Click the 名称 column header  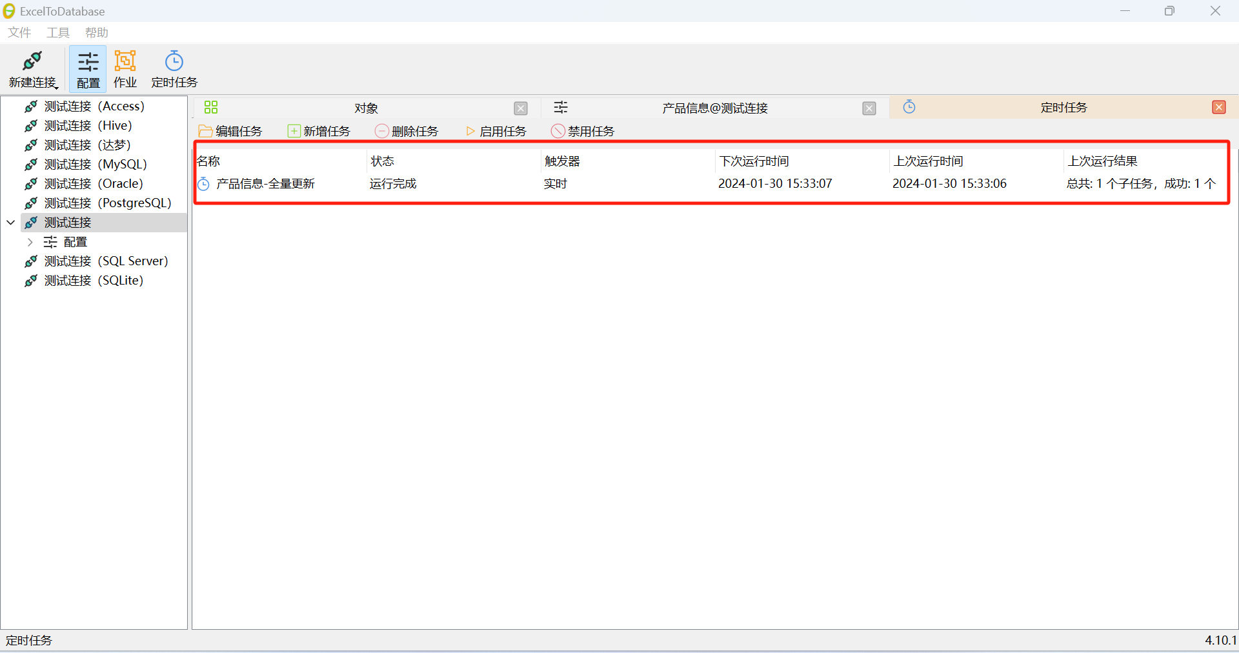pos(281,161)
